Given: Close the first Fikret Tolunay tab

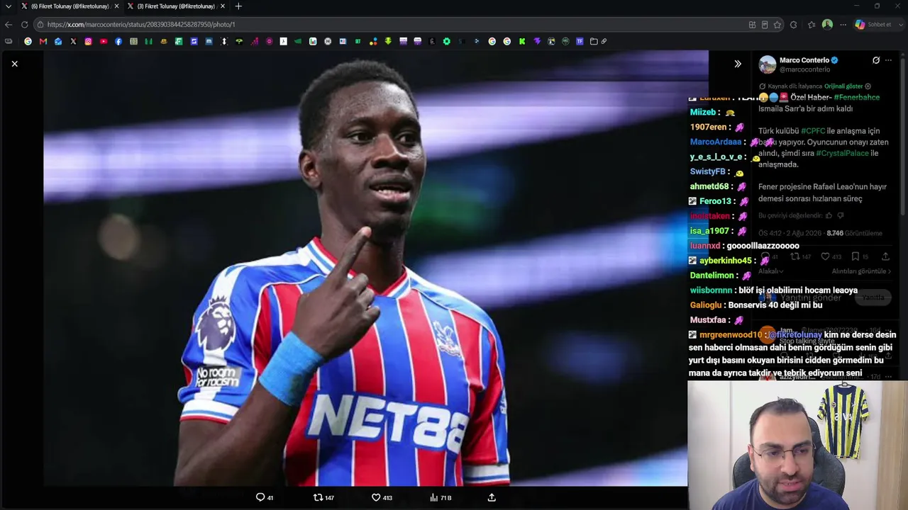Looking at the screenshot, I should [116, 6].
